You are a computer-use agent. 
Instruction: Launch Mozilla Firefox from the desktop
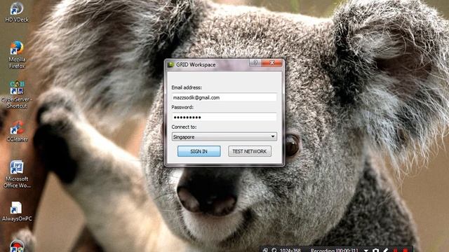coord(17,55)
